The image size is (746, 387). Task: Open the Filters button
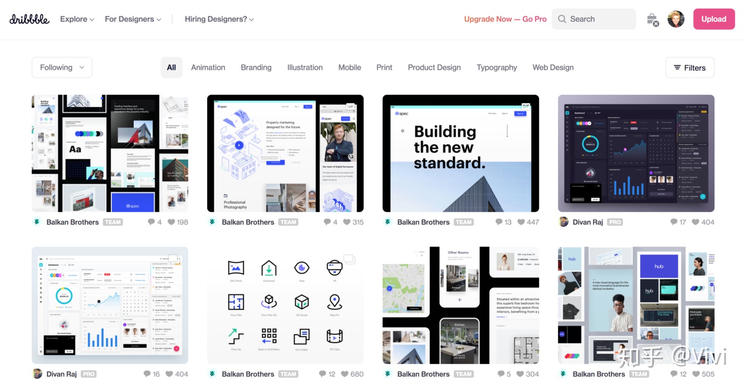[x=690, y=68]
